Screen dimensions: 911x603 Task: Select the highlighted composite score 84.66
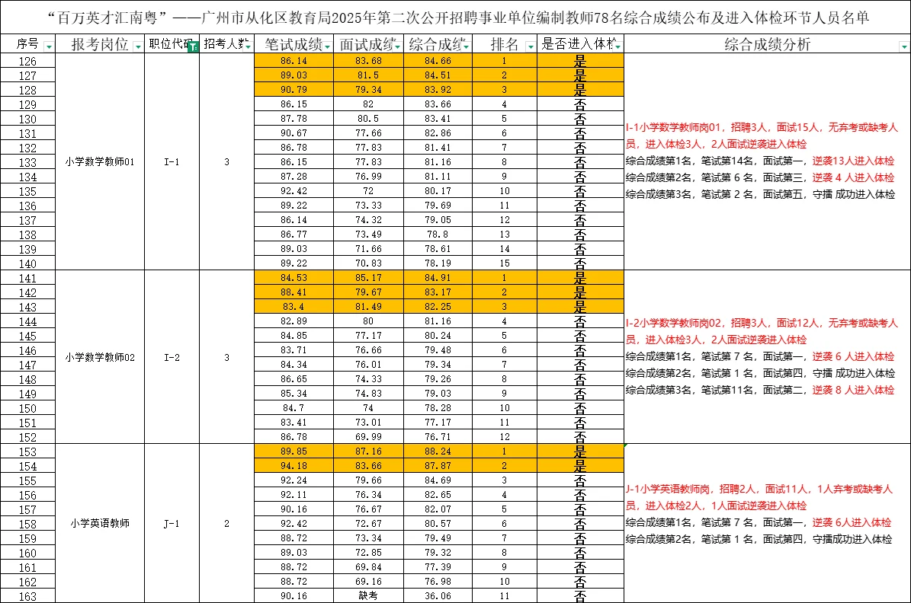pyautogui.click(x=438, y=60)
